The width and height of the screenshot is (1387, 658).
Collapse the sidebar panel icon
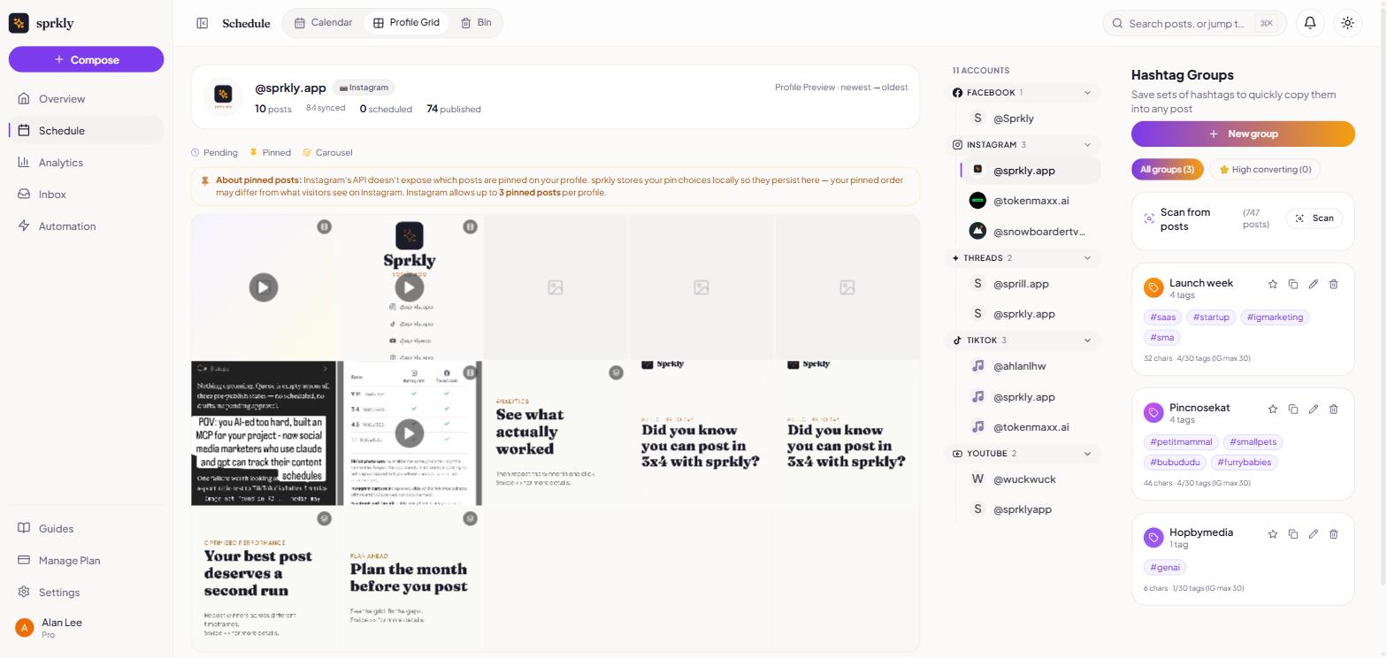pyautogui.click(x=203, y=23)
